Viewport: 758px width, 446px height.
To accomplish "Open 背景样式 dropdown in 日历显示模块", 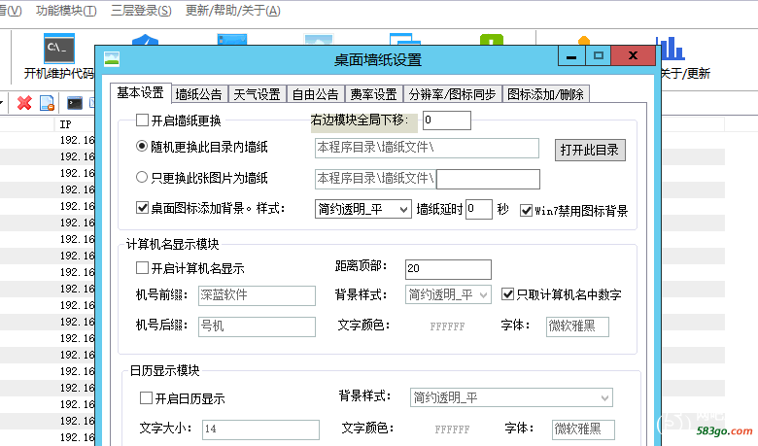I will click(x=510, y=397).
